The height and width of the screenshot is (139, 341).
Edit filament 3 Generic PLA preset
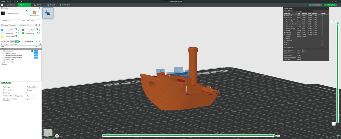coord(19,33)
